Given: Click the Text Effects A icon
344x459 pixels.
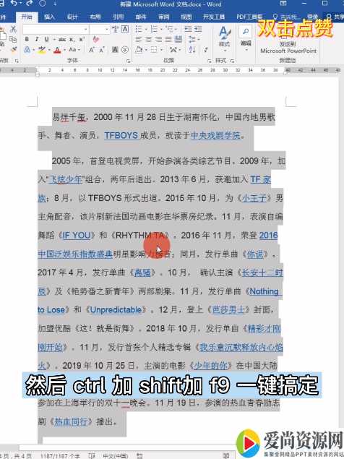Looking at the screenshot, I should pos(27,50).
